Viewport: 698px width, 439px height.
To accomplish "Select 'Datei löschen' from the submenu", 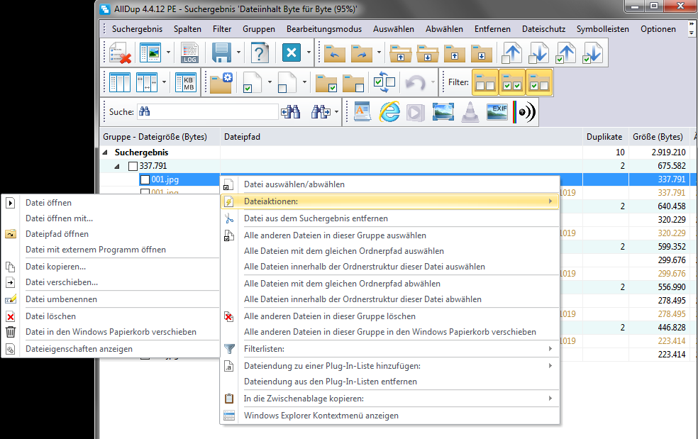I will coord(50,316).
